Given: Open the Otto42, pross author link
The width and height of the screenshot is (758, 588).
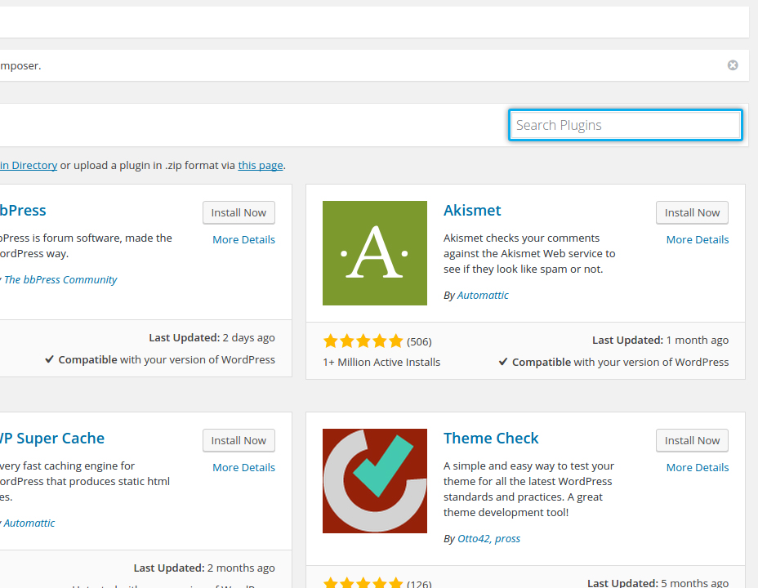Looking at the screenshot, I should point(488,539).
